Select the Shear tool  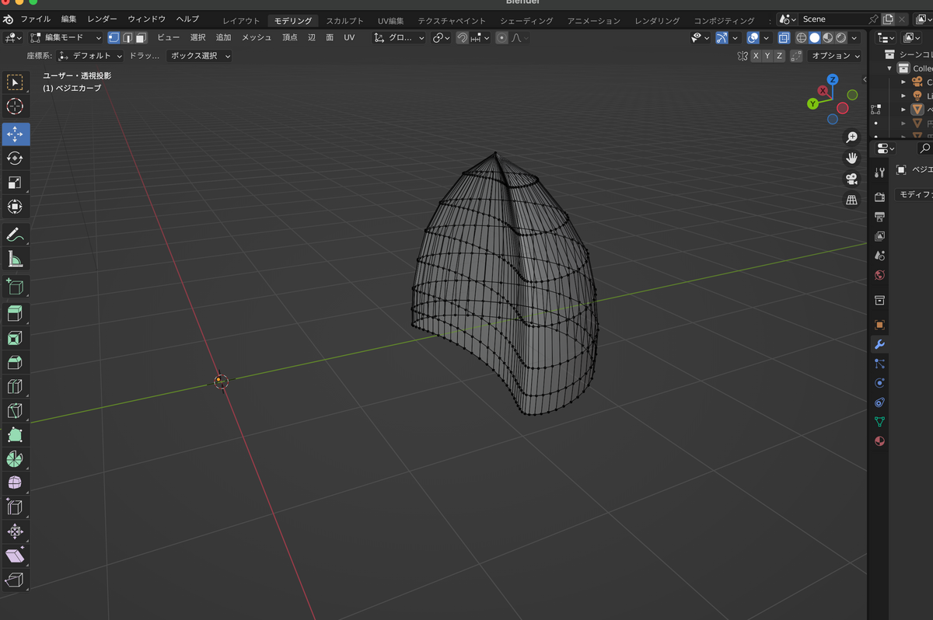tap(15, 556)
